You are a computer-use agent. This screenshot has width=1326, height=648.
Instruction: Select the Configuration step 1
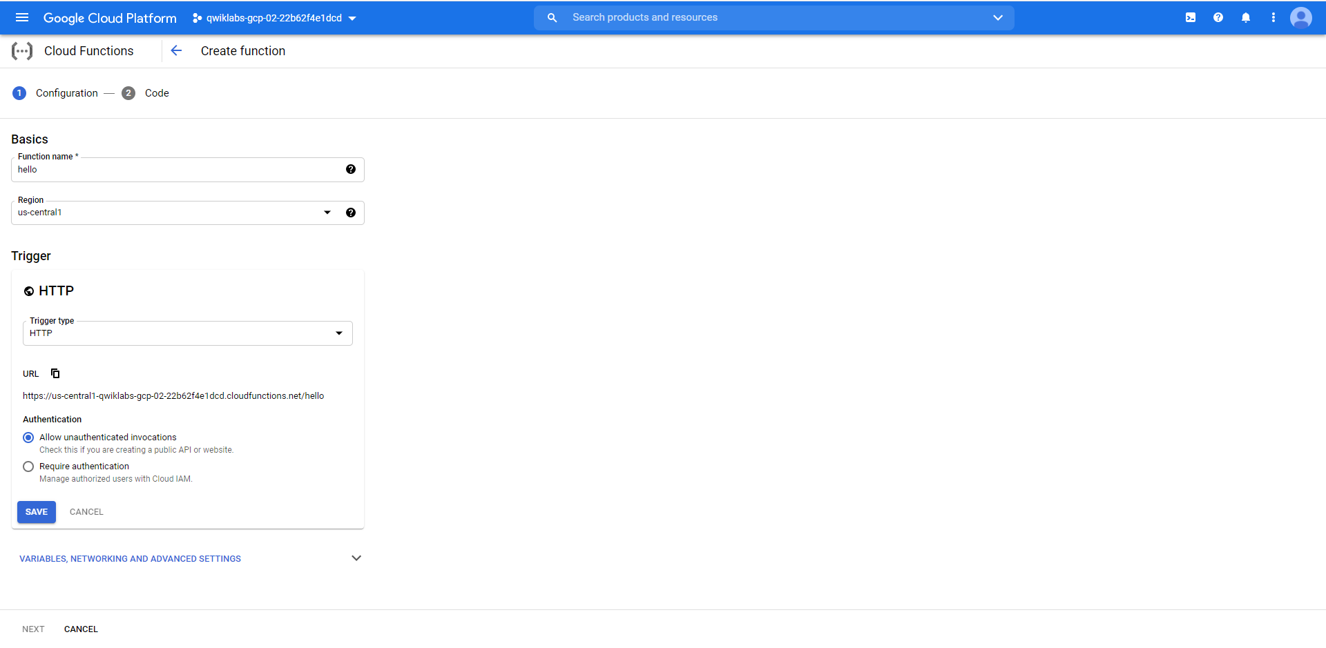[x=55, y=93]
